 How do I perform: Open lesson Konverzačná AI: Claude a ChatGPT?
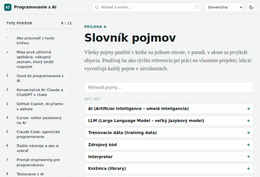point(40,92)
